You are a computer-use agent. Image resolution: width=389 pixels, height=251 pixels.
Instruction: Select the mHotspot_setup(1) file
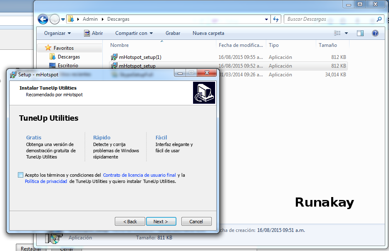click(x=140, y=57)
